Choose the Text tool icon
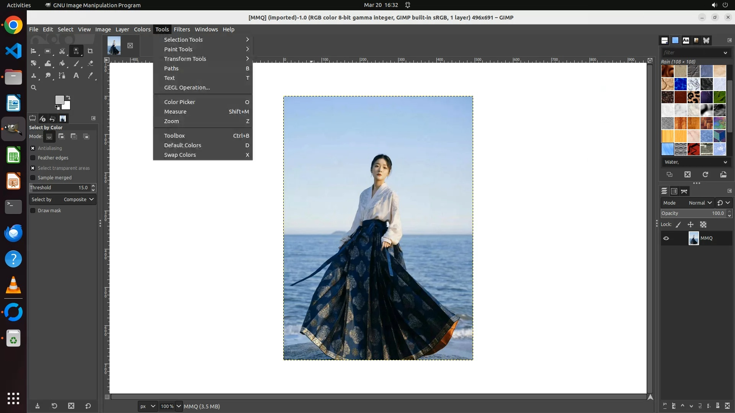 76,76
